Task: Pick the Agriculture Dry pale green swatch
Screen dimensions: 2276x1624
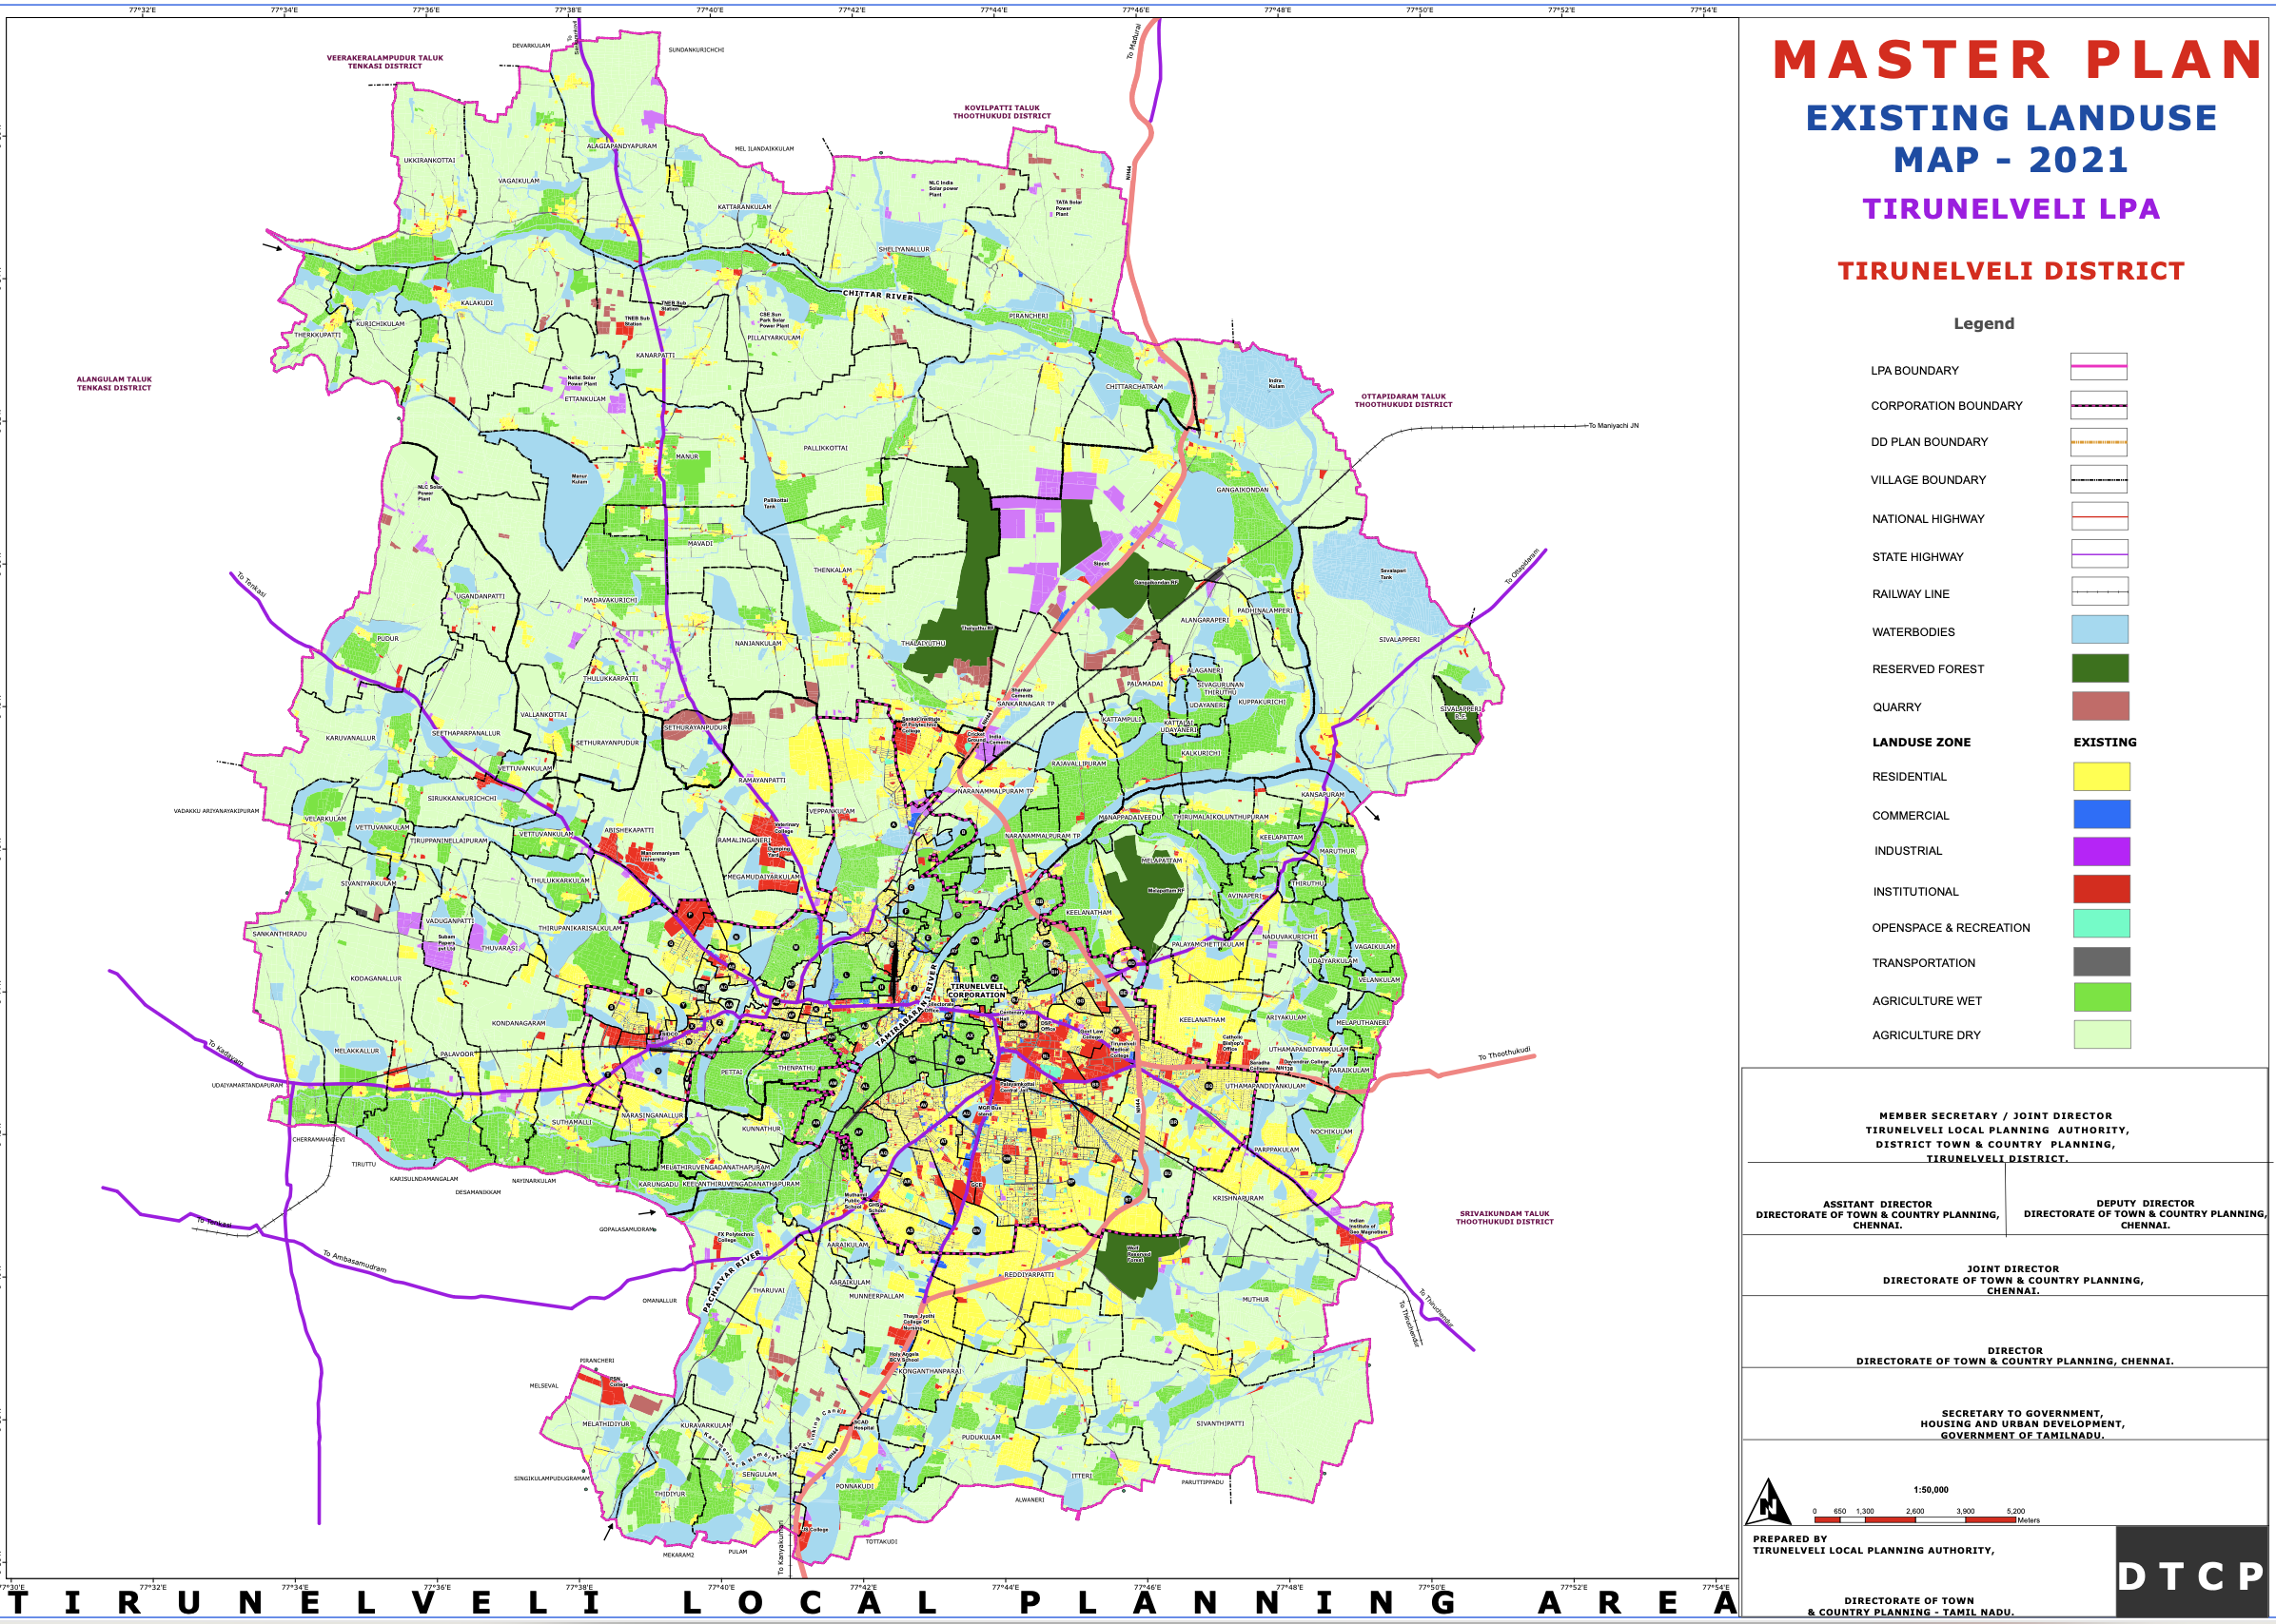Action: tap(2102, 1034)
